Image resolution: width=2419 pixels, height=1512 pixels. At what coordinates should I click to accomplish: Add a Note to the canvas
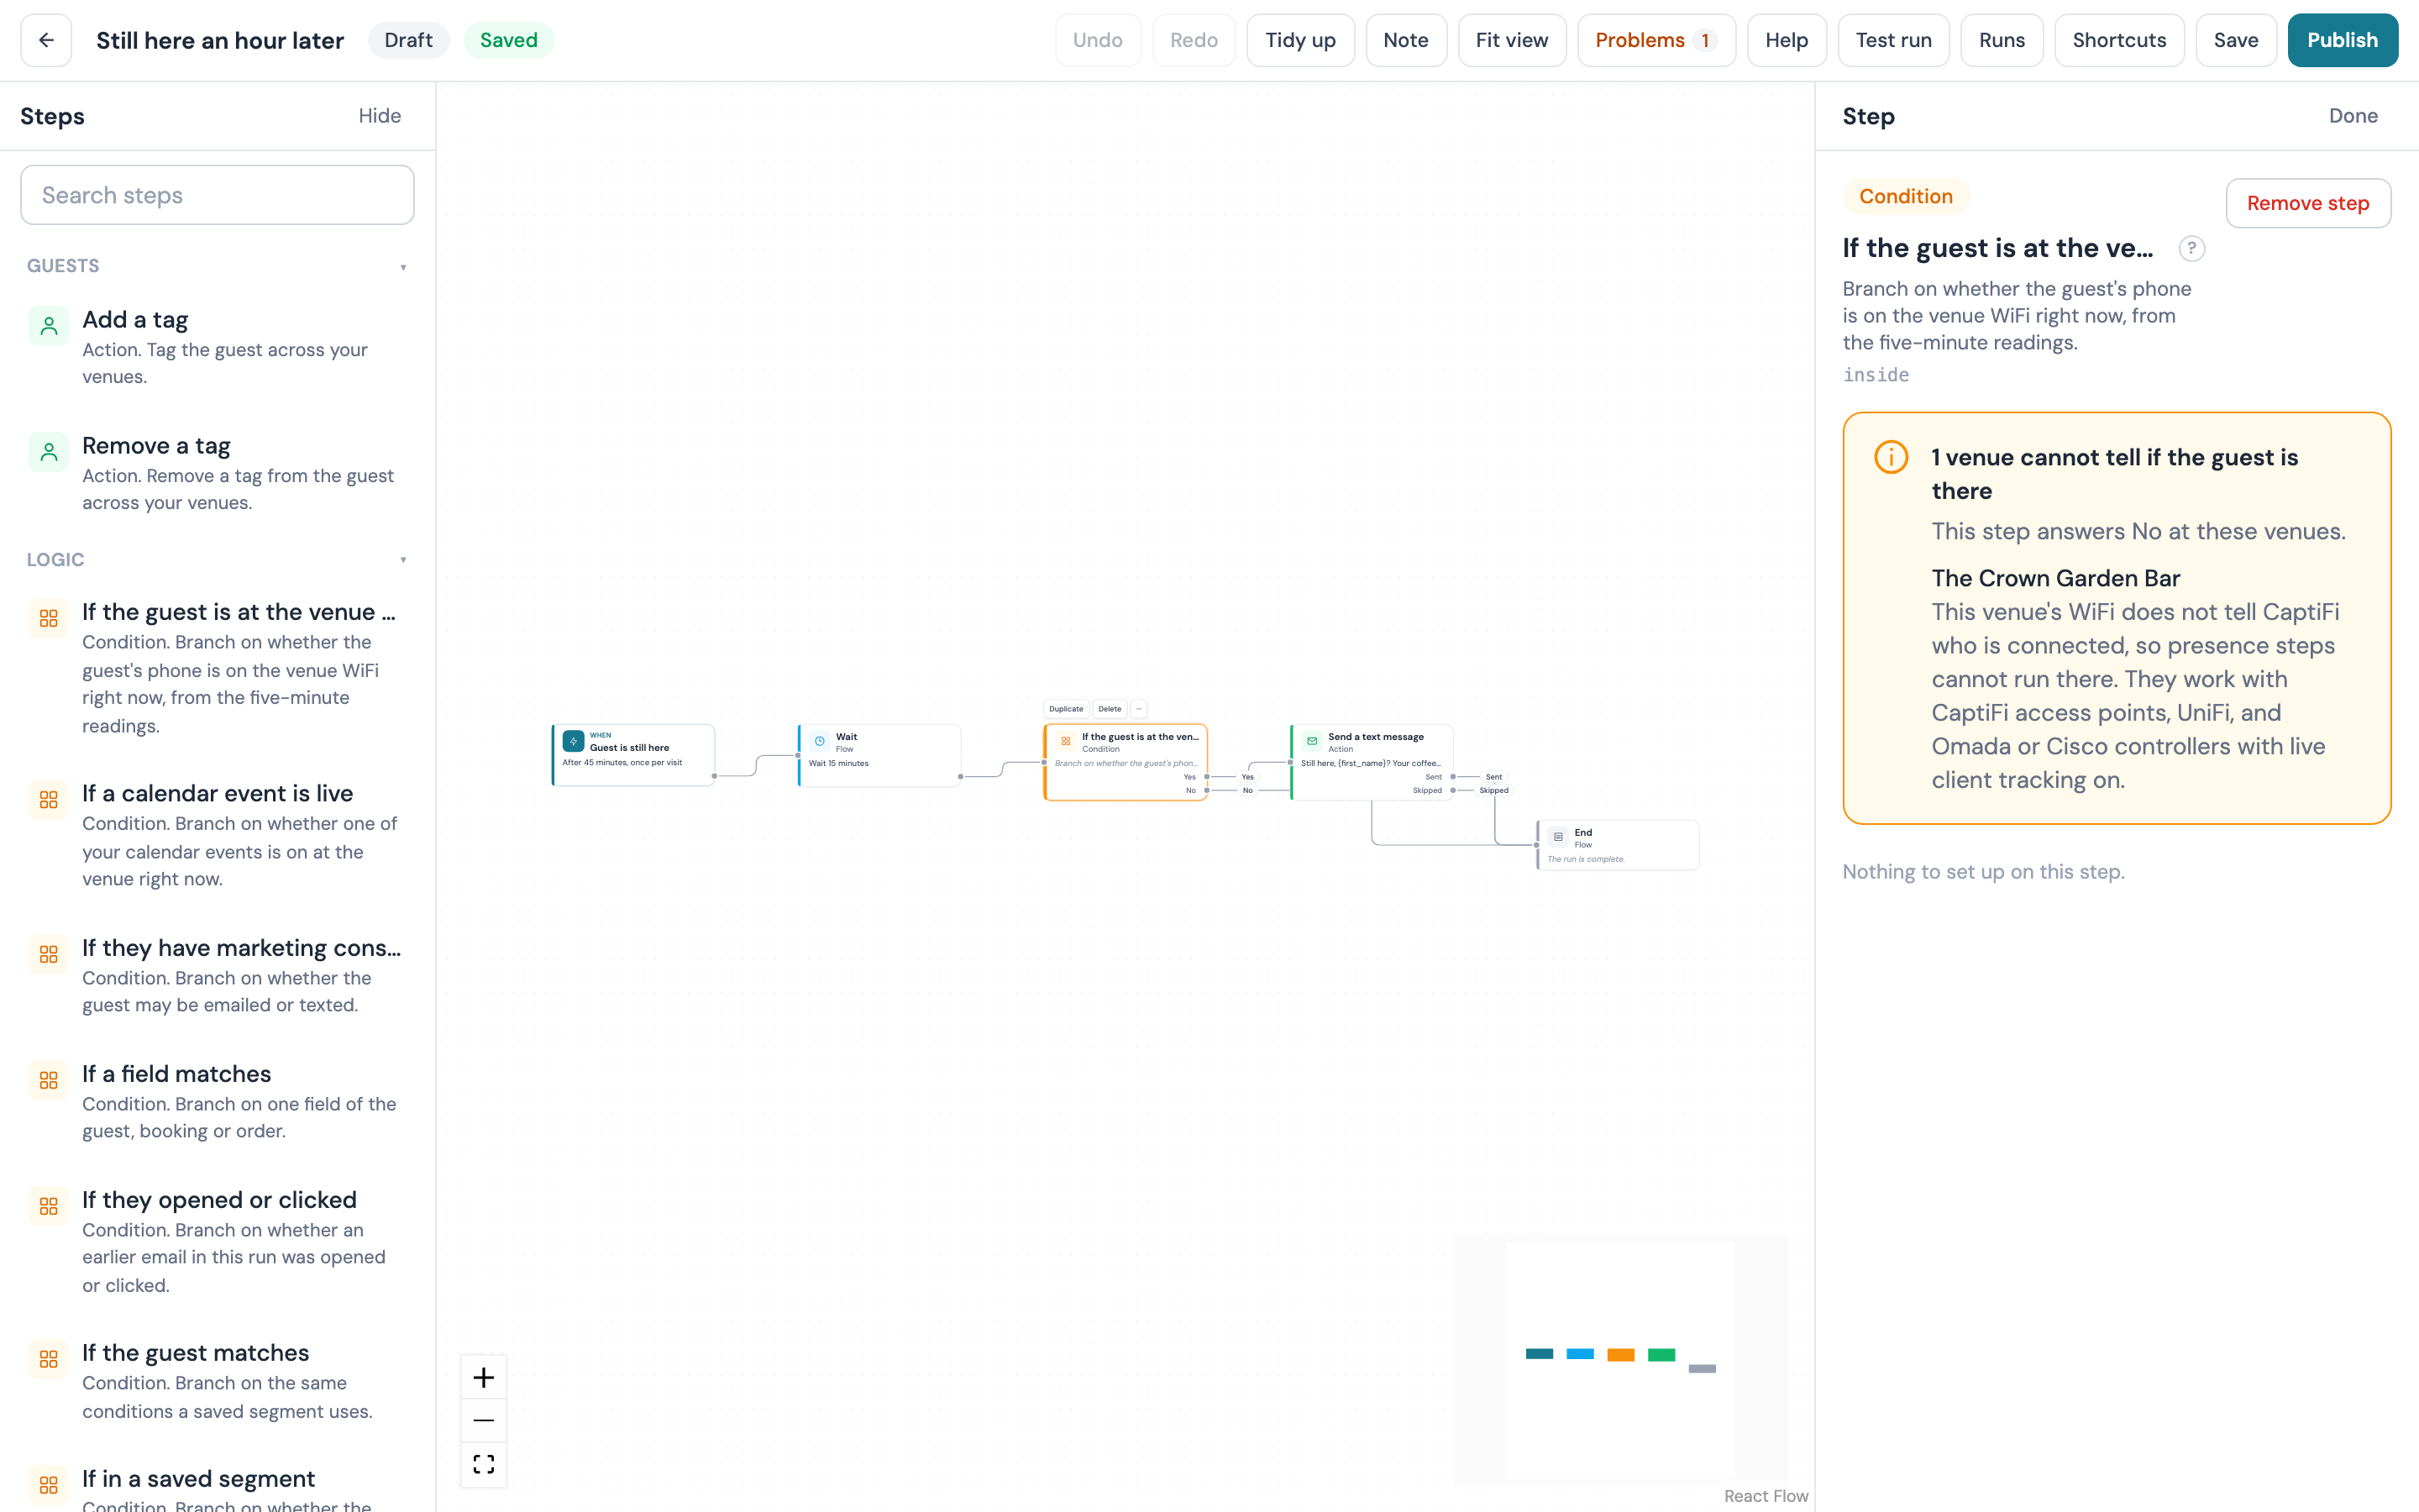point(1405,40)
